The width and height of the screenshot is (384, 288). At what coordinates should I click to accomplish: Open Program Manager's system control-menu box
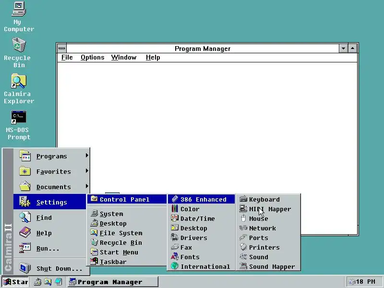point(62,48)
